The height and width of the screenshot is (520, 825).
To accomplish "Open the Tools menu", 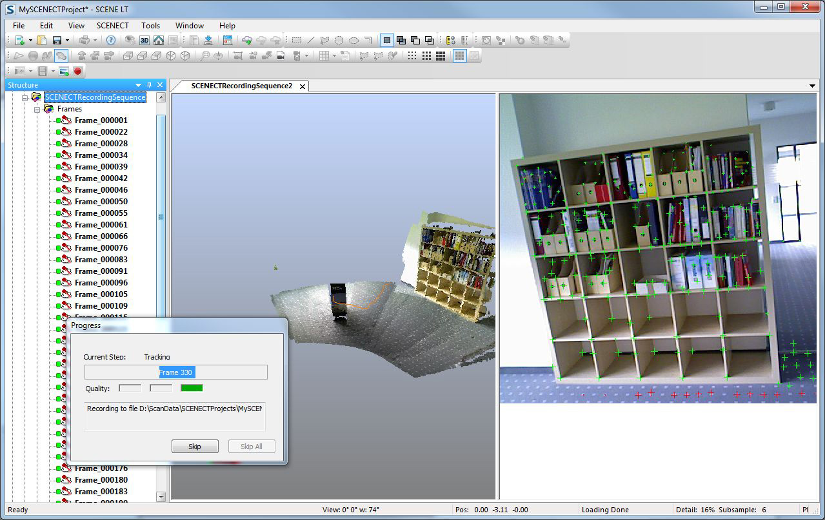I will [x=150, y=26].
